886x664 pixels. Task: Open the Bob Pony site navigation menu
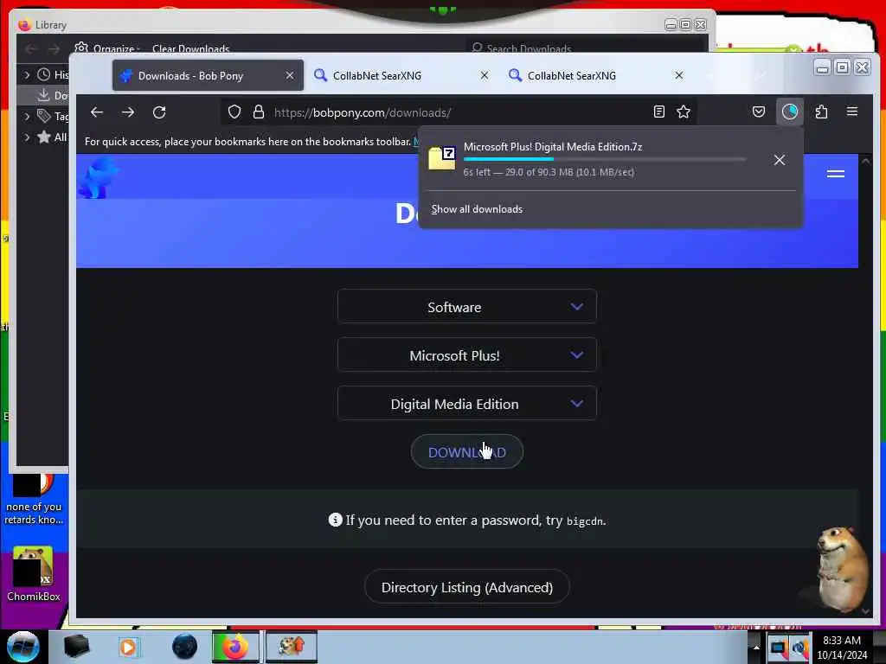(x=836, y=174)
